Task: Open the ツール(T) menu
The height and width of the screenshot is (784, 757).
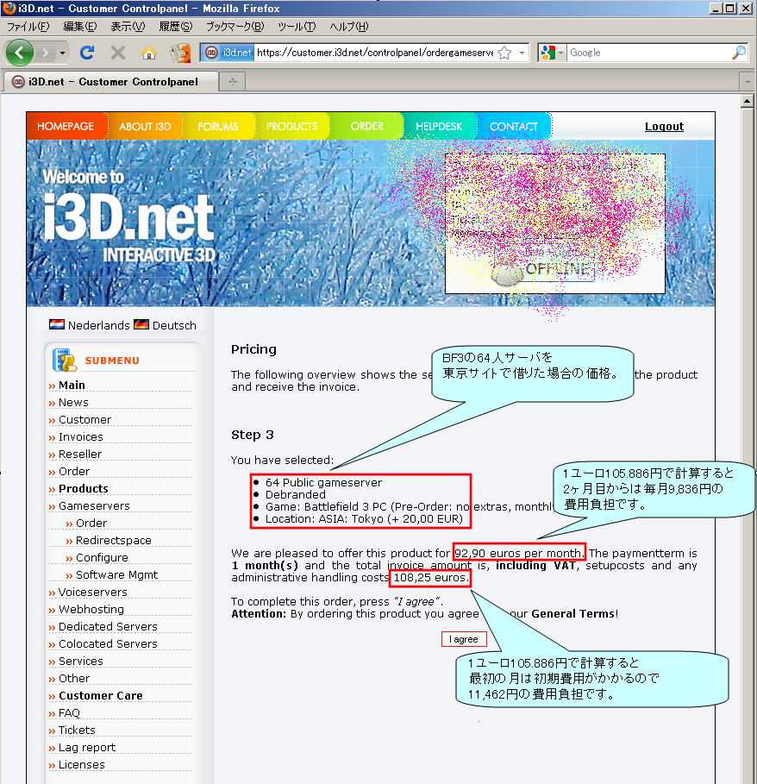Action: pyautogui.click(x=297, y=27)
